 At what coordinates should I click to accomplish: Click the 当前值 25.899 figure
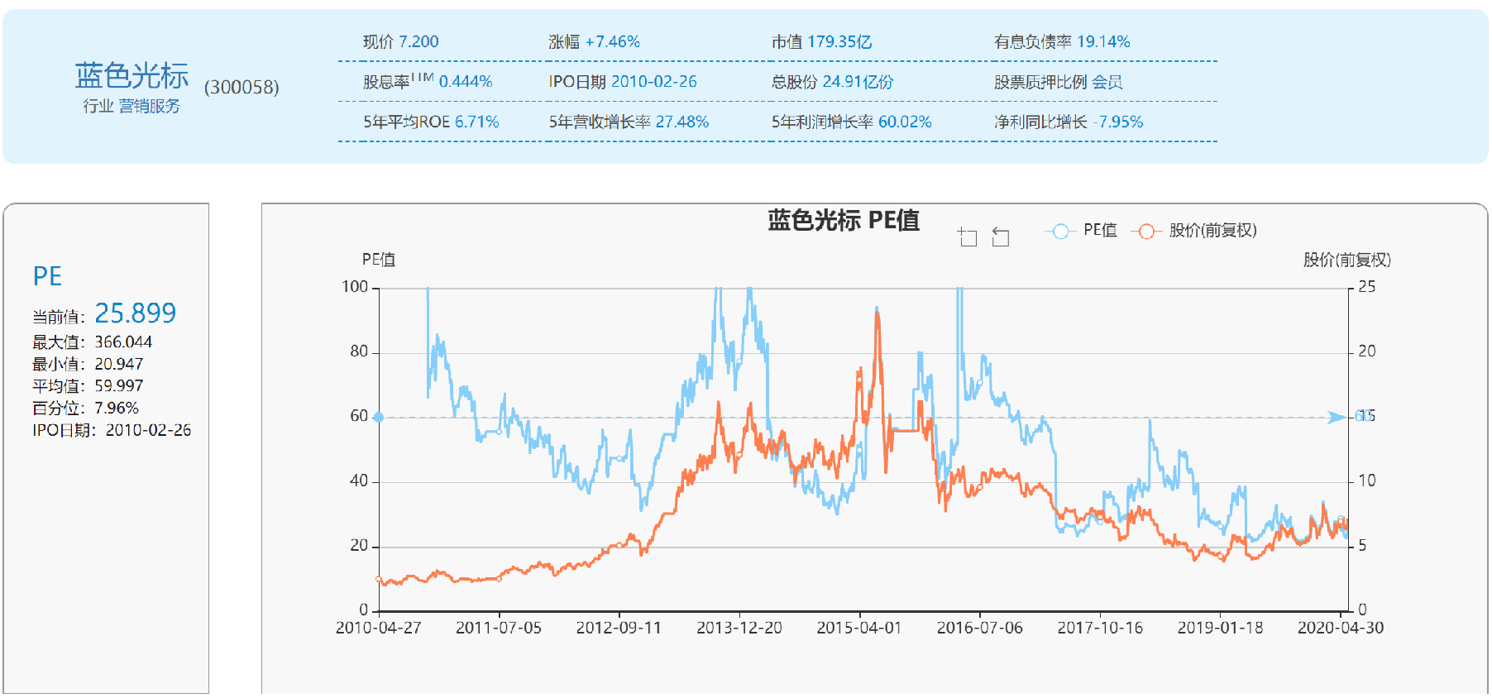(135, 313)
